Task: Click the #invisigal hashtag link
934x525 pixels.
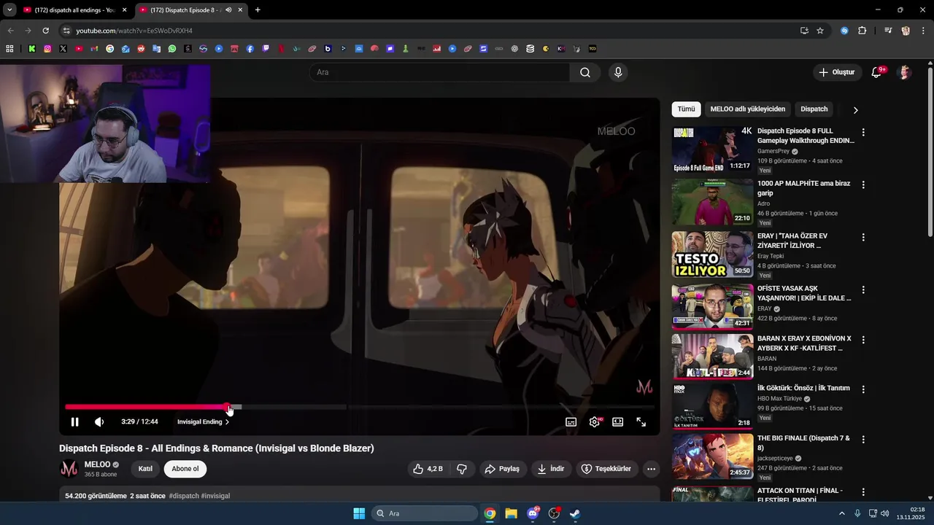Action: click(x=215, y=496)
